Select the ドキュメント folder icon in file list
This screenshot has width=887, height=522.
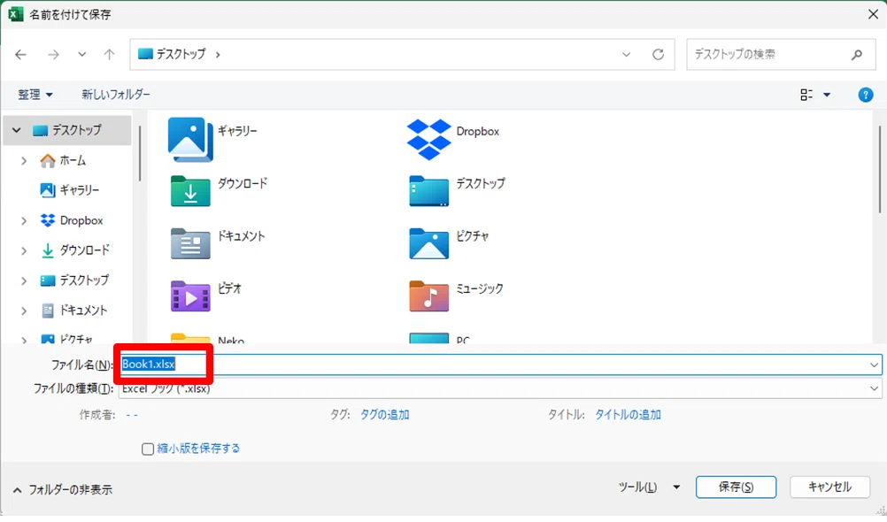[190, 243]
